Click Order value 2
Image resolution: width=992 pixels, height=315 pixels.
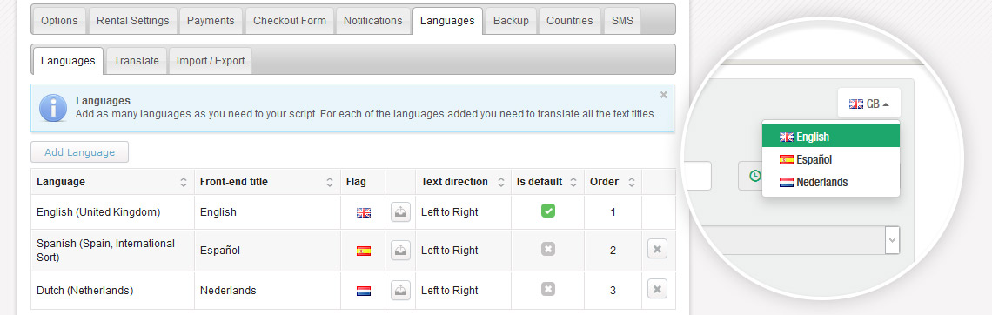(613, 251)
